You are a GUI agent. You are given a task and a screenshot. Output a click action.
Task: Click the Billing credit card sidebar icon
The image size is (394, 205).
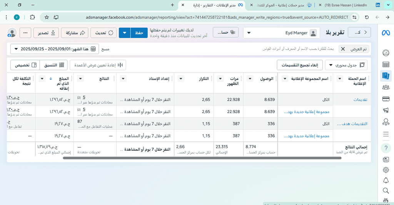(386, 99)
